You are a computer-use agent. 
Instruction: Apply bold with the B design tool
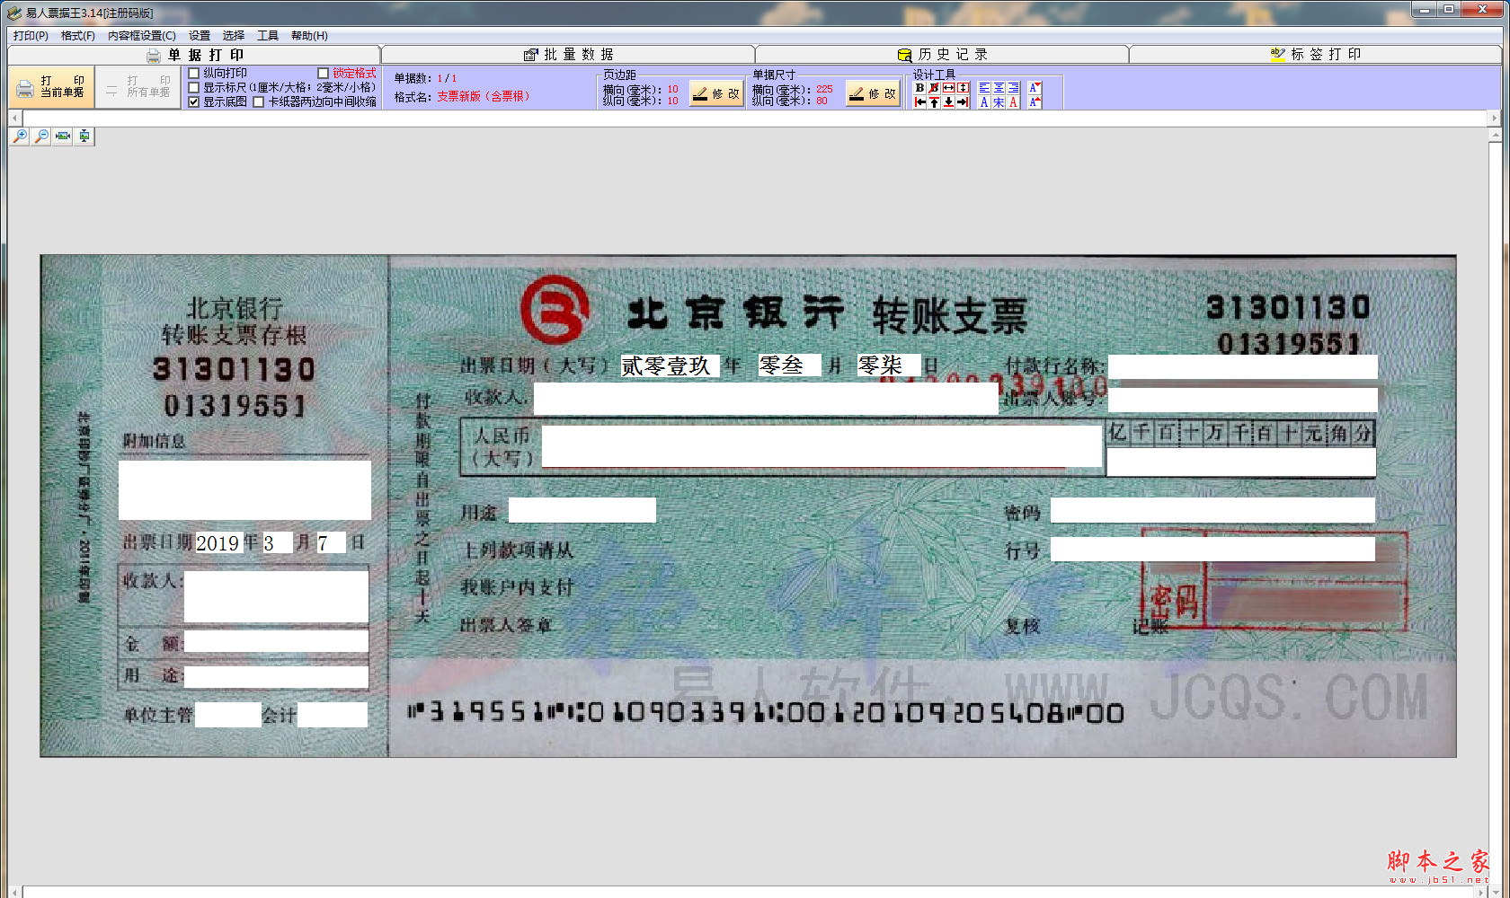tap(919, 88)
